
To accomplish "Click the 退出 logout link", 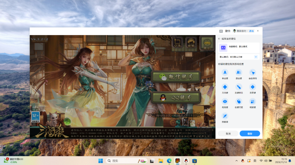I will (251, 31).
